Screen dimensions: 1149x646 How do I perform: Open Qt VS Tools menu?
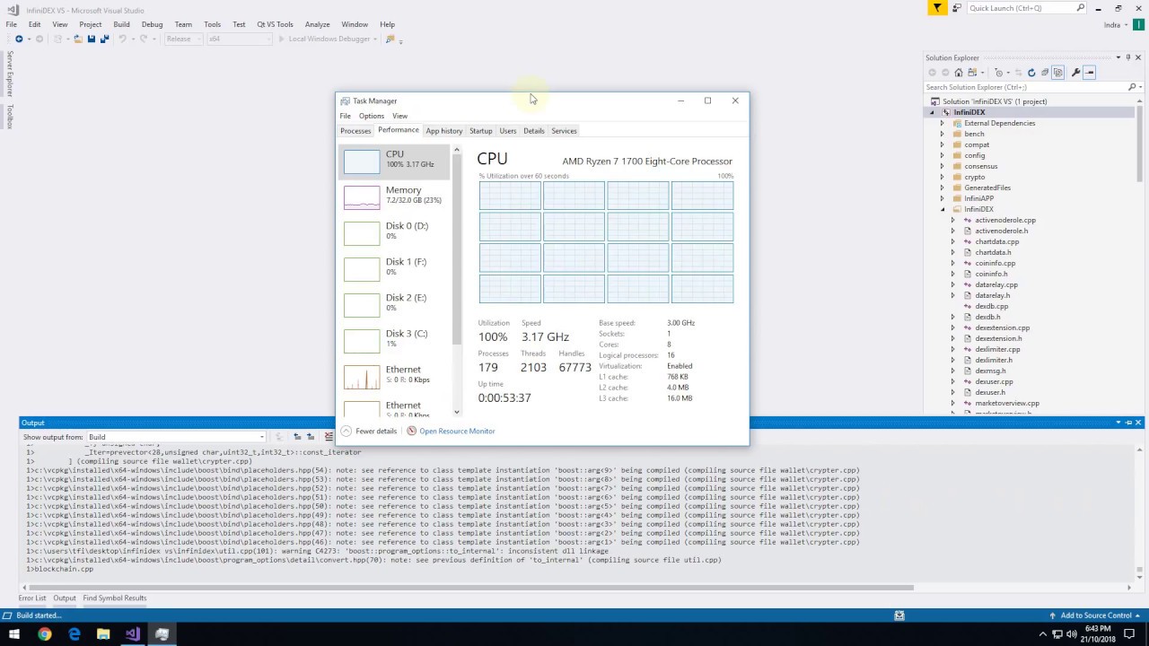[x=275, y=24]
